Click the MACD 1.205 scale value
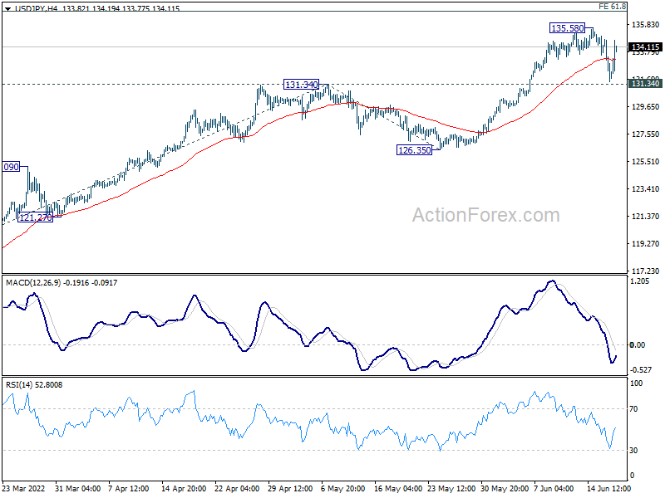 click(640, 281)
